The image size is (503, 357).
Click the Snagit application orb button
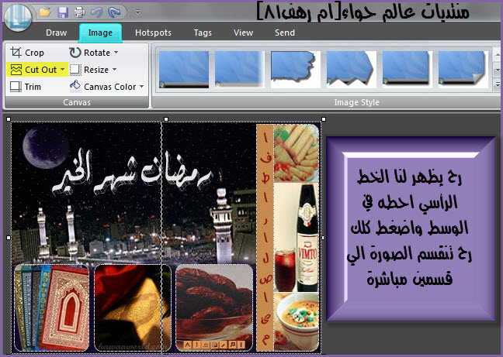[x=16, y=15]
